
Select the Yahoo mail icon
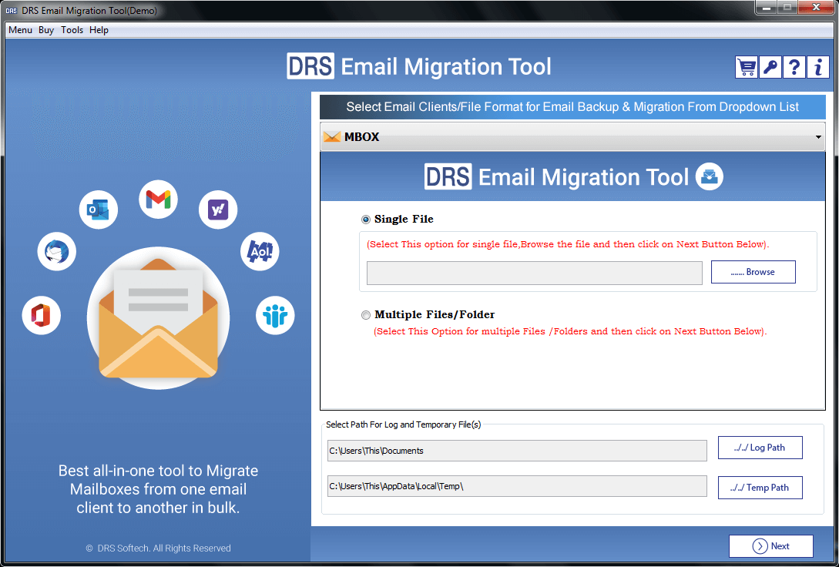click(217, 209)
